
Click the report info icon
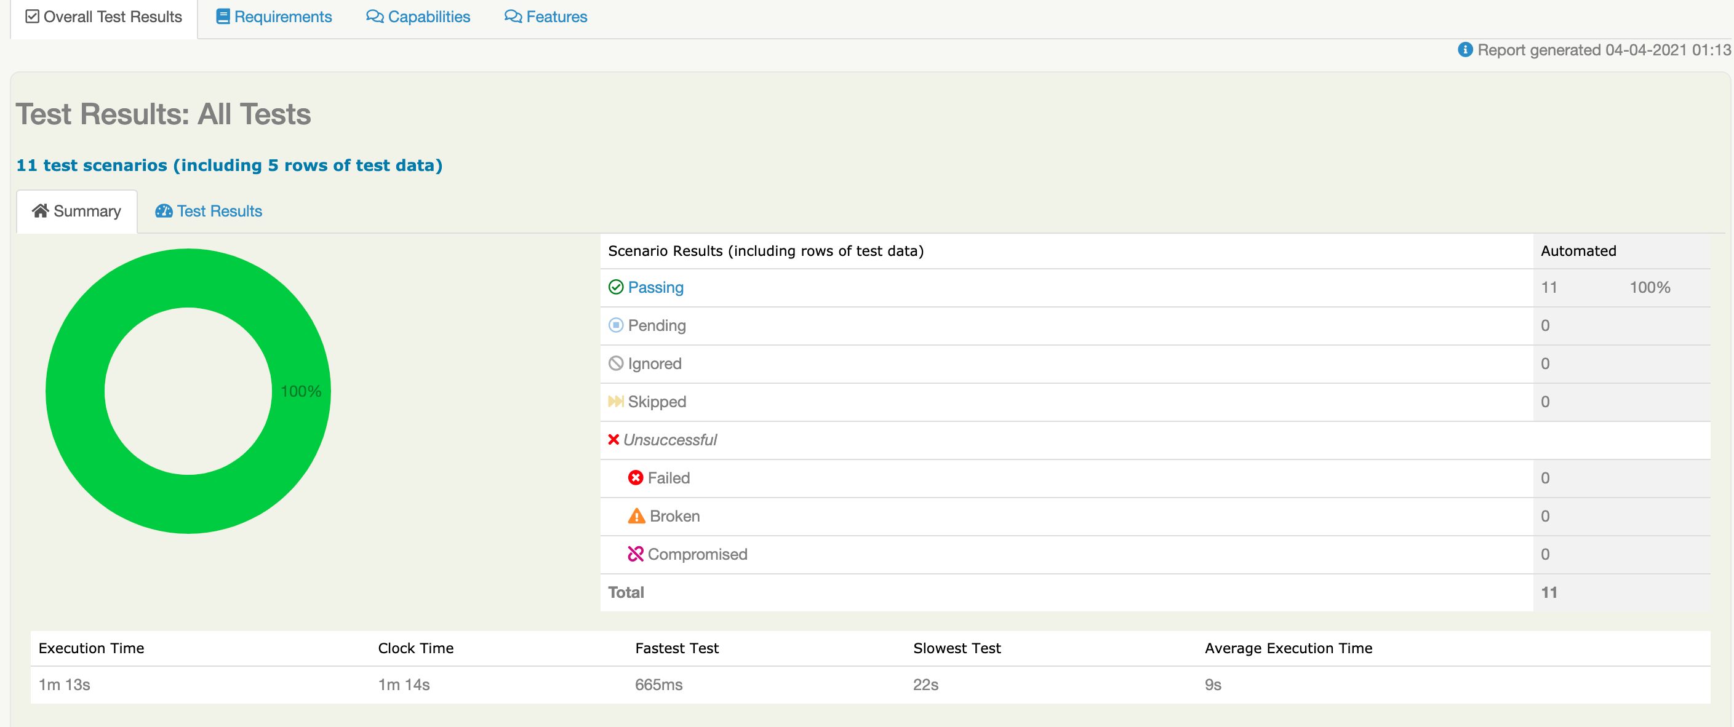(1464, 50)
